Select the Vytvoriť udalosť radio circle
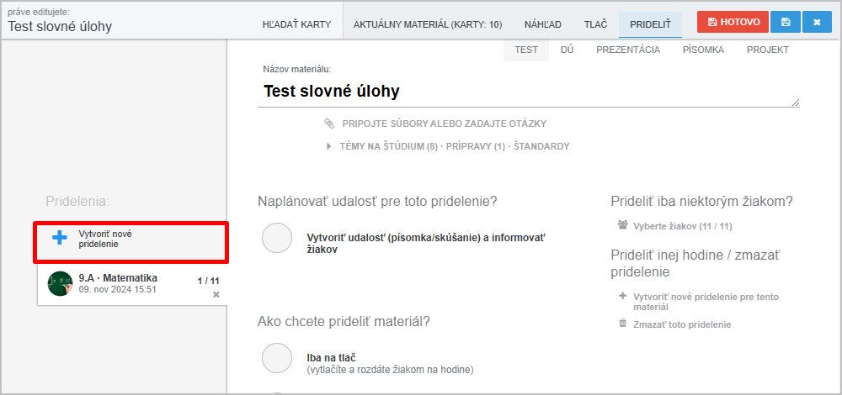The width and height of the screenshot is (842, 395). pyautogui.click(x=277, y=238)
